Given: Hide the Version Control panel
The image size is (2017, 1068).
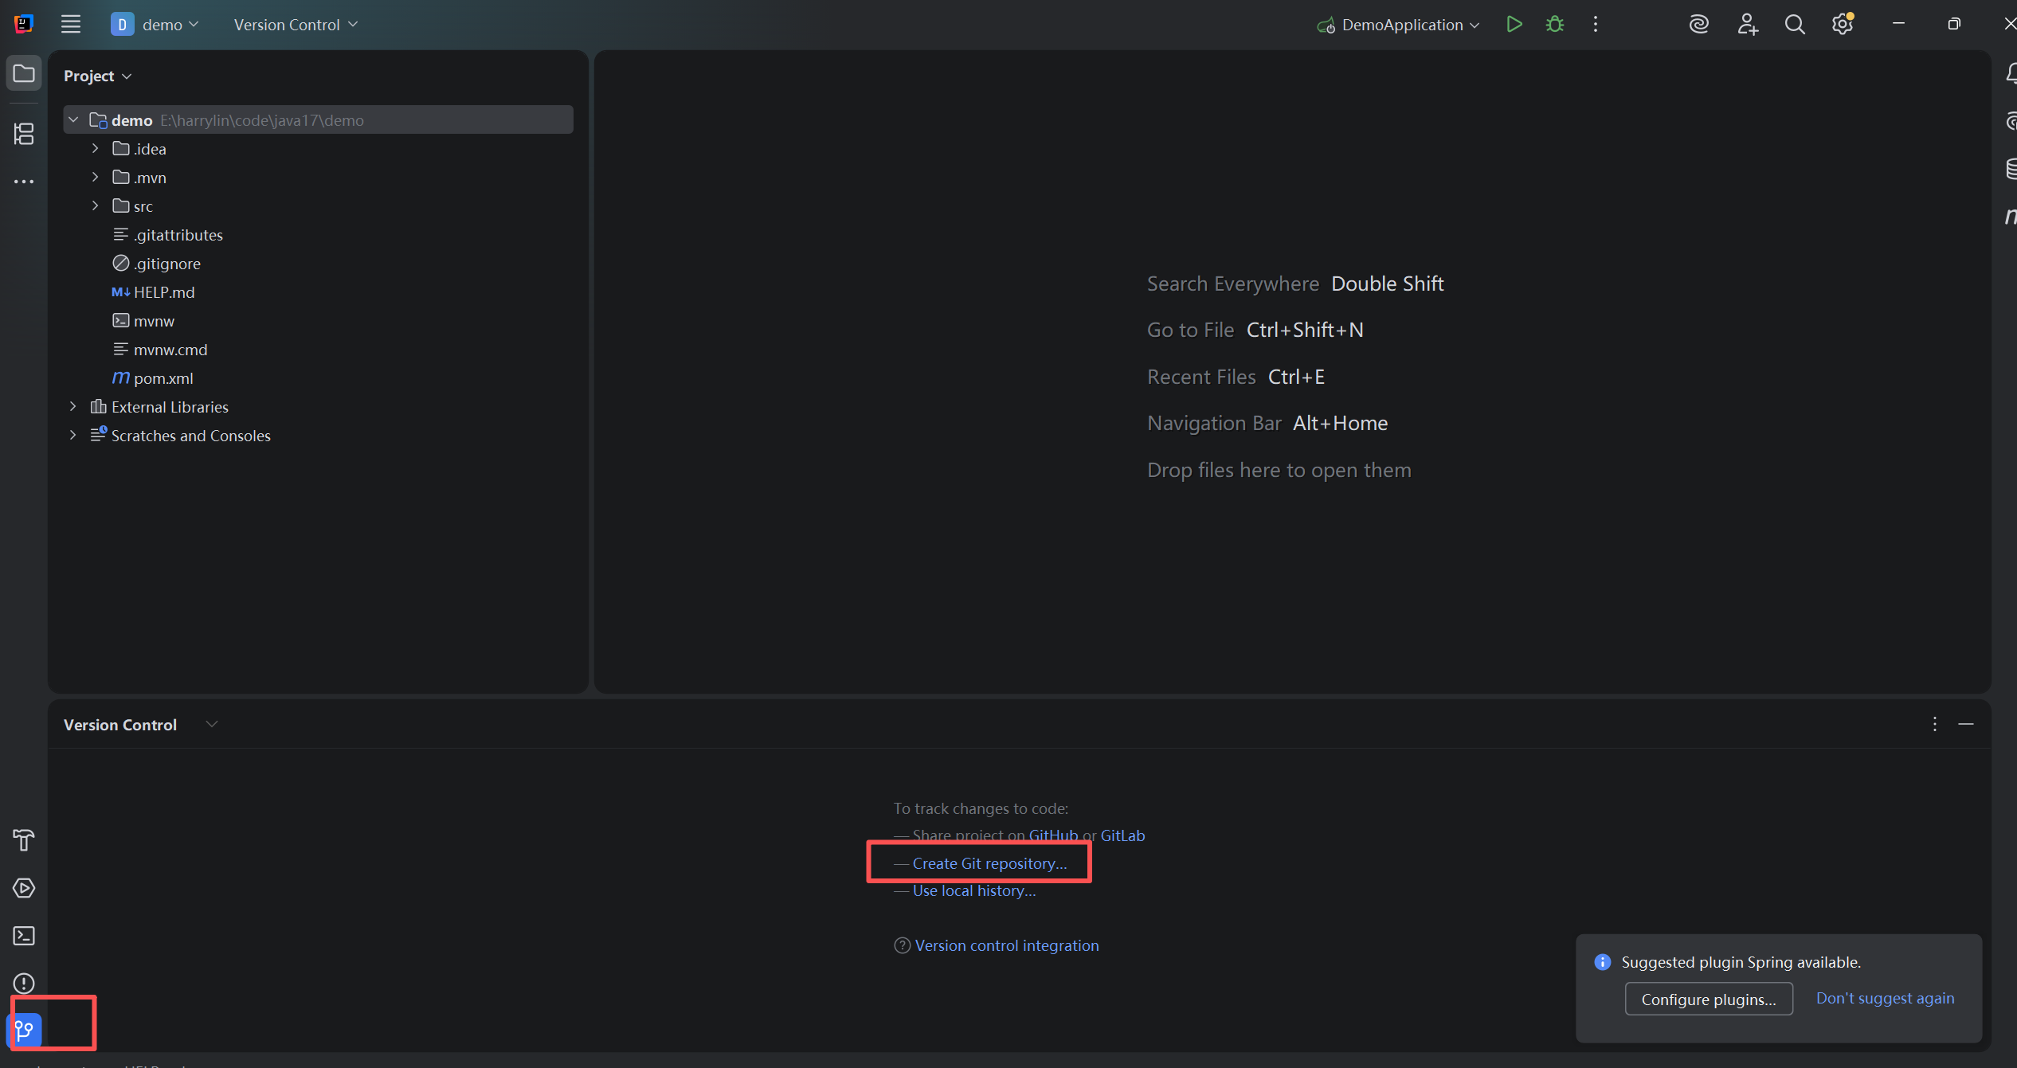Looking at the screenshot, I should point(1965,724).
